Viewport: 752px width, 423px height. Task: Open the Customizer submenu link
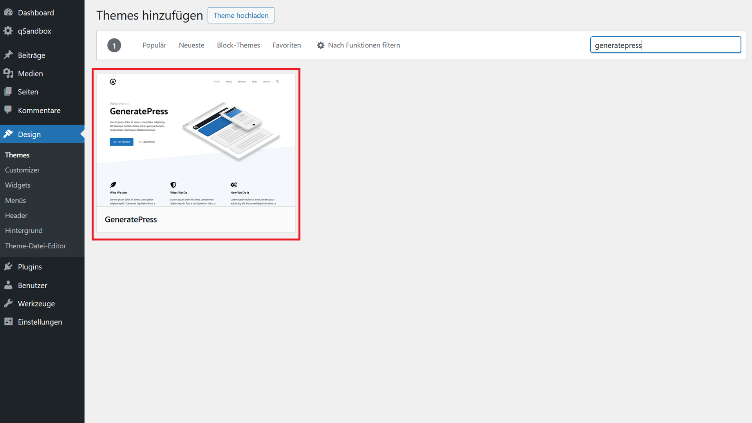[22, 170]
